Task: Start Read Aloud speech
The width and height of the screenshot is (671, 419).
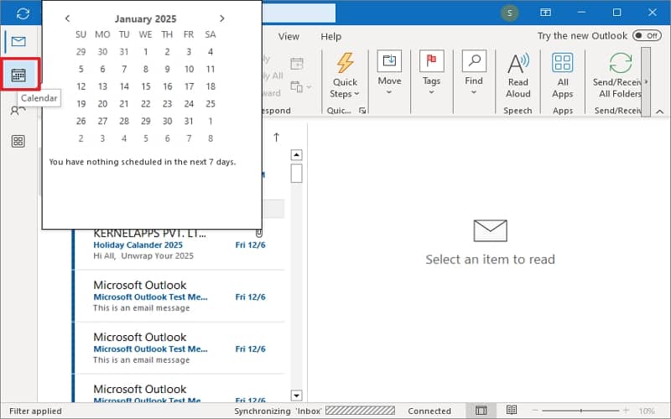Action: click(x=518, y=75)
